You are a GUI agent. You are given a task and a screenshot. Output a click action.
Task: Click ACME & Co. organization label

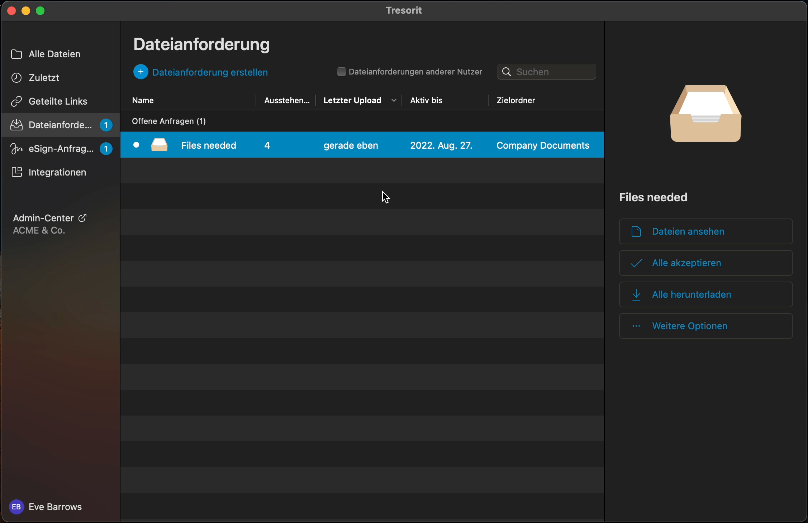click(x=39, y=230)
